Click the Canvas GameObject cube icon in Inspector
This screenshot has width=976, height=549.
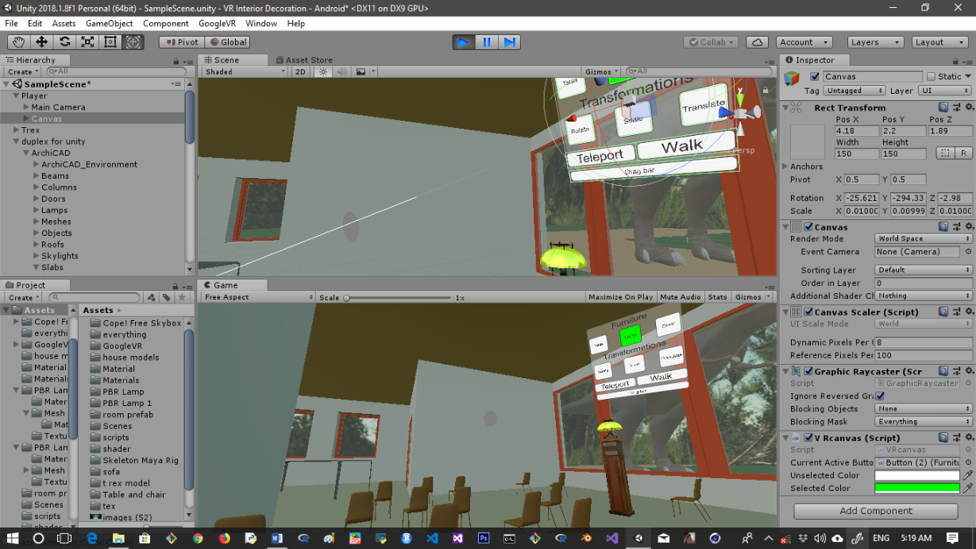[x=793, y=78]
